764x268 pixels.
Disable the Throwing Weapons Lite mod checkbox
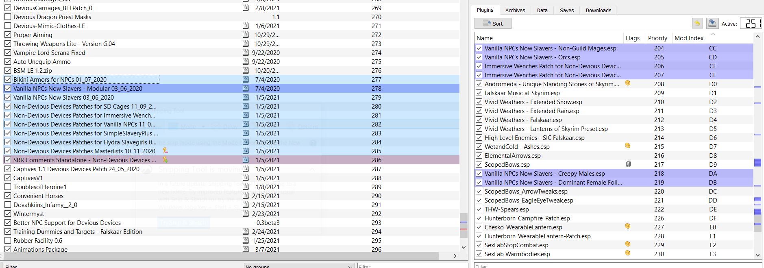(8, 44)
